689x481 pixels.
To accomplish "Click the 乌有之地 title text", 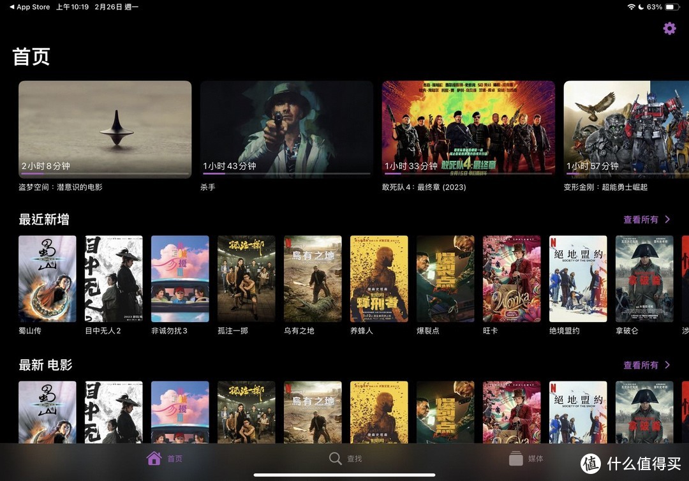I will click(299, 331).
